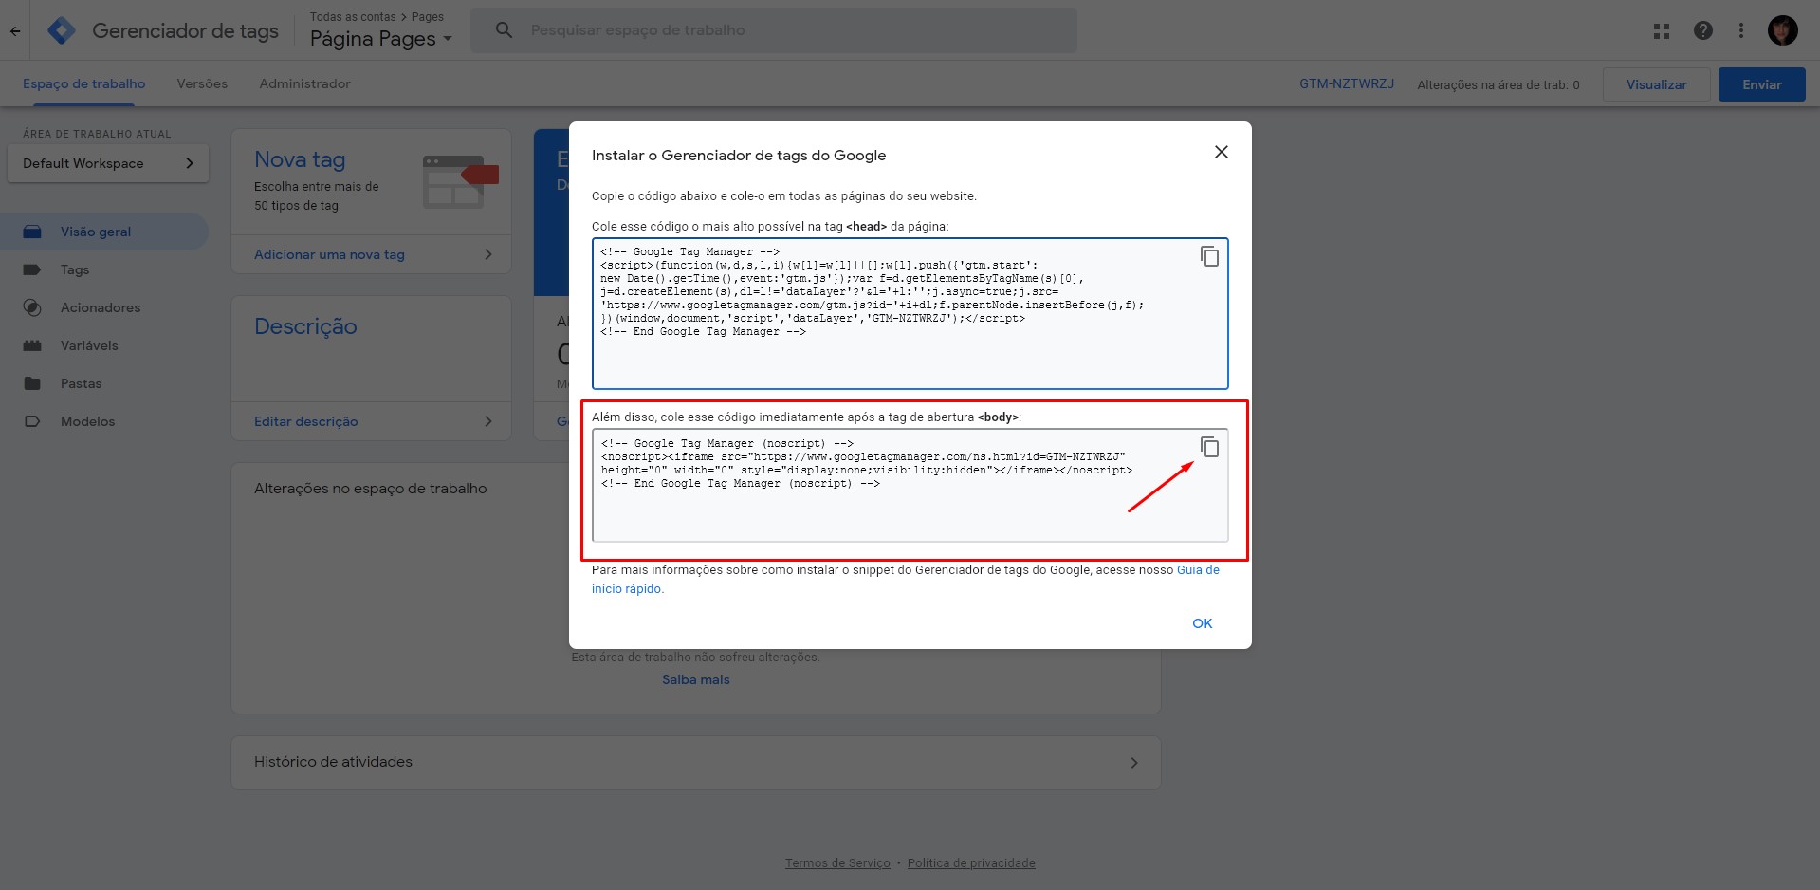
Task: Copy the body noscript snippet with copy icon
Action: pos(1209,447)
